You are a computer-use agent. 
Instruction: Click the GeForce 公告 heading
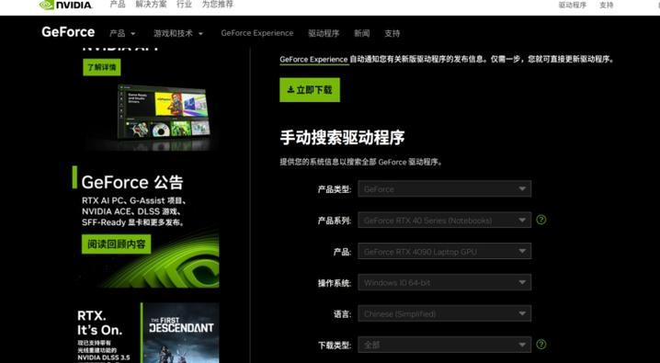pos(132,182)
